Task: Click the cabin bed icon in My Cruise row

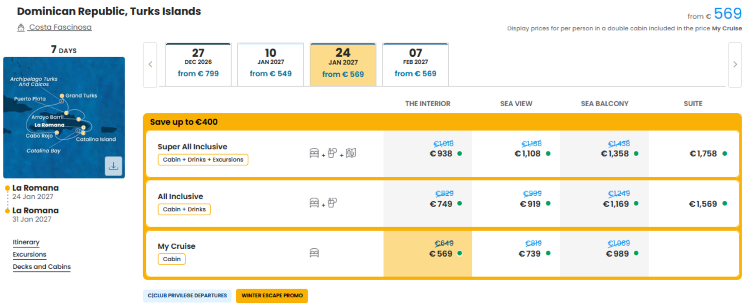Action: pos(314,253)
